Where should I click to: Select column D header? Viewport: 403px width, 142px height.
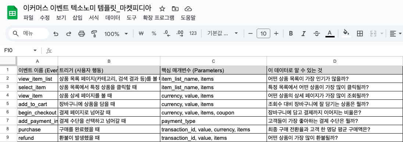pyautogui.click(x=335, y=61)
